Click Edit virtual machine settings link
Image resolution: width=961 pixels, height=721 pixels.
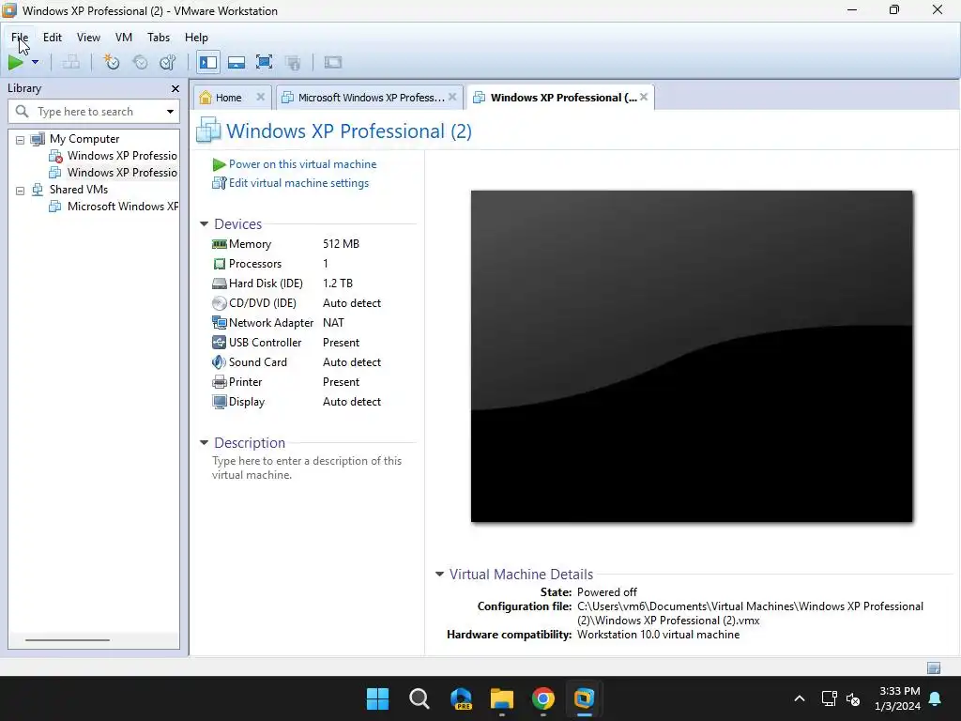[x=298, y=183]
